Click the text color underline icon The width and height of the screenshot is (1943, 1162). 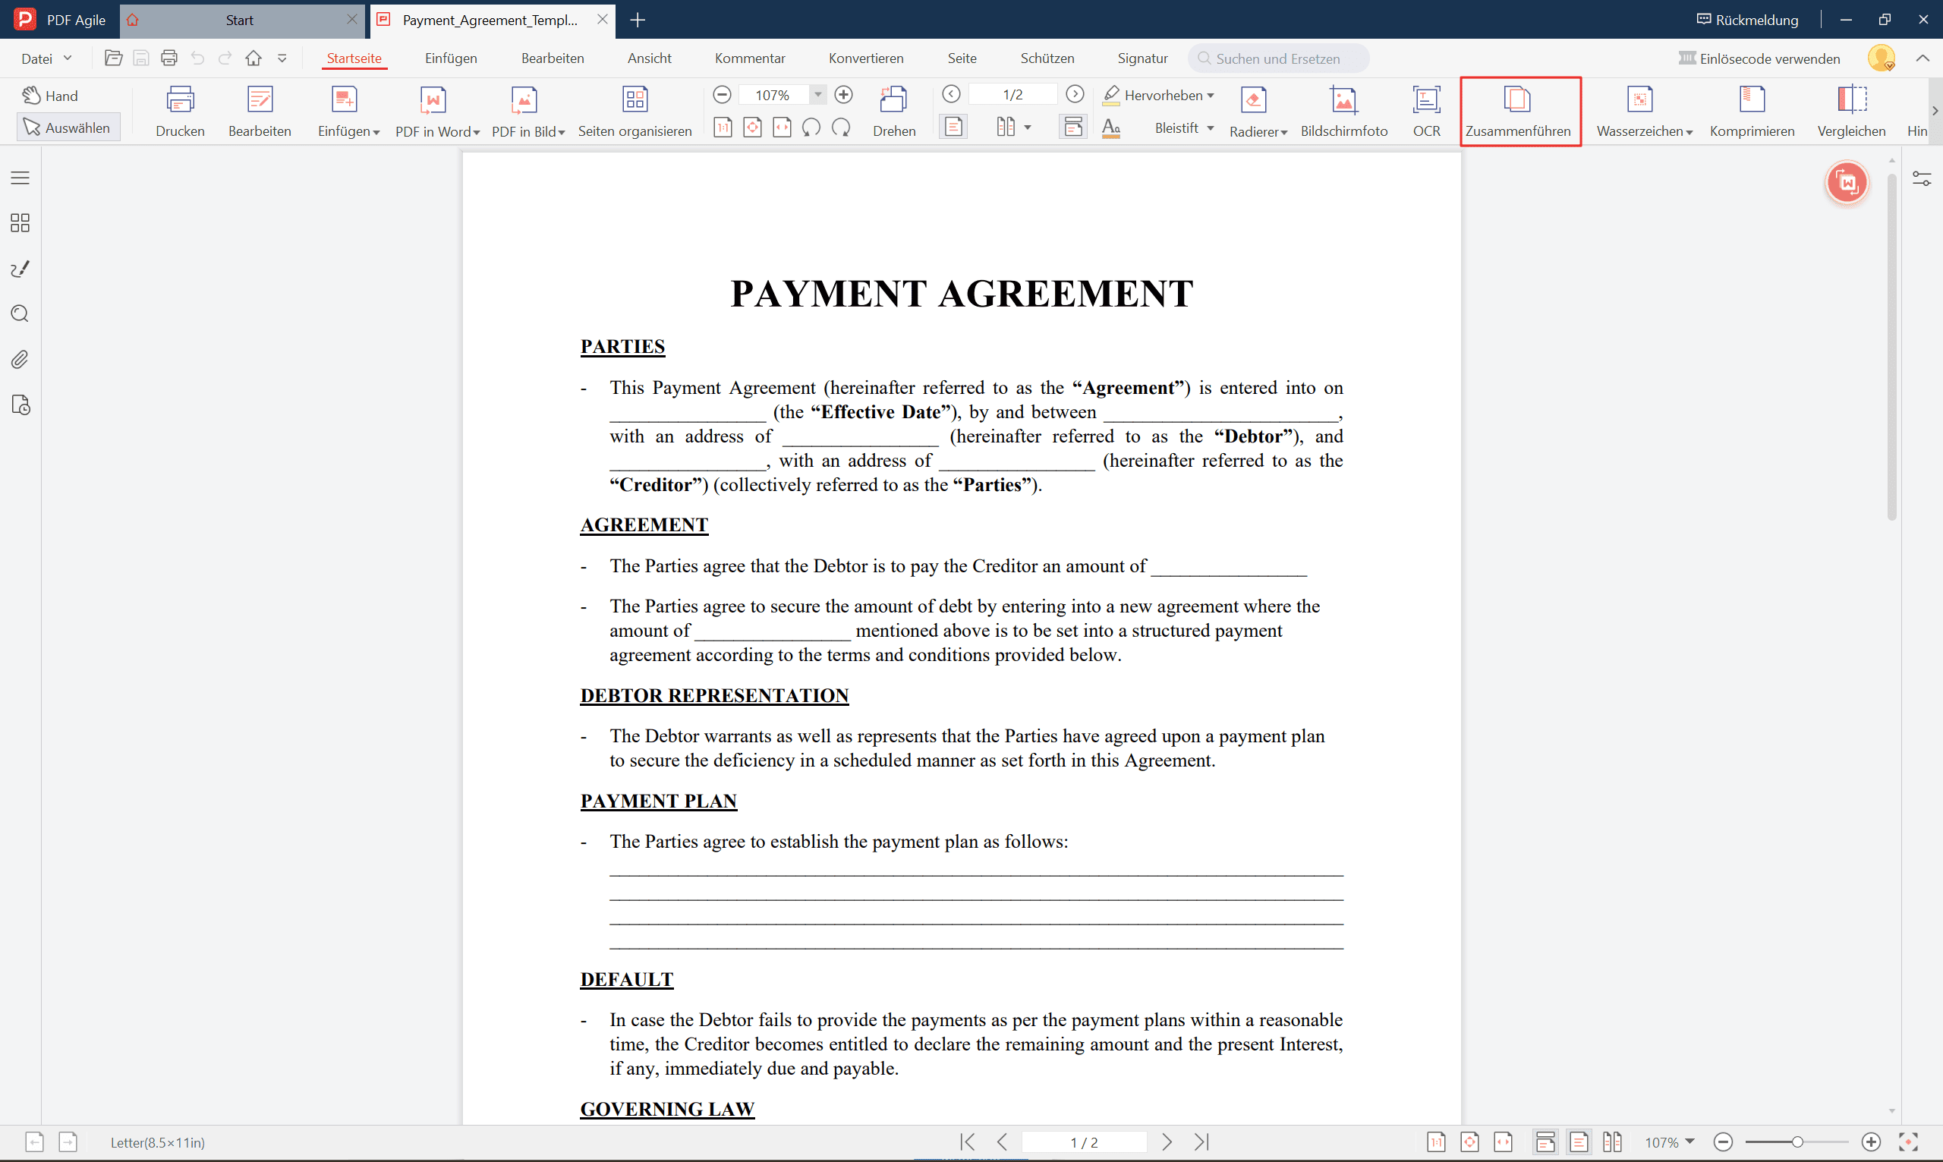point(1111,127)
